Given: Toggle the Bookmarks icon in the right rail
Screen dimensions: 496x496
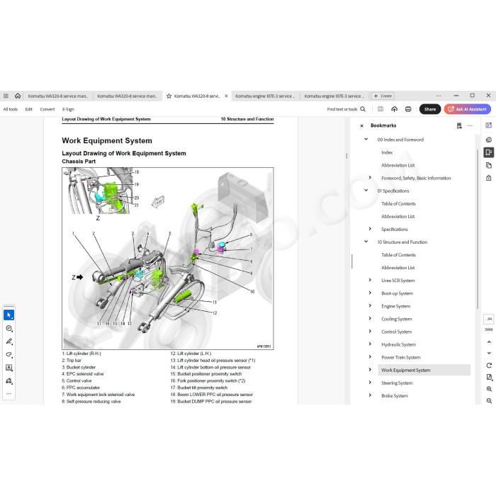Looking at the screenshot, I should 489,152.
